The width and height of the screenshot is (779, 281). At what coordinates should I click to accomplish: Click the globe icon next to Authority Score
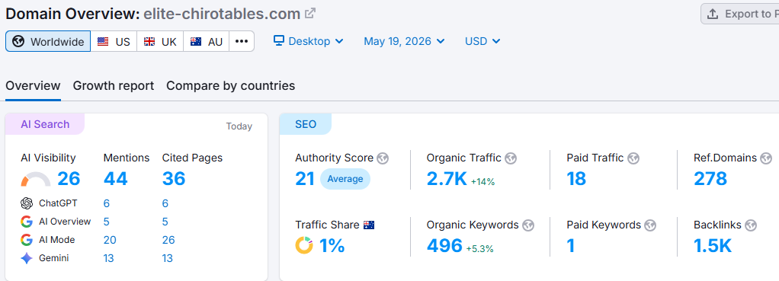pyautogui.click(x=383, y=158)
